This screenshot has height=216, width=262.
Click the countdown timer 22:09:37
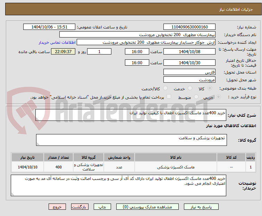tap(63, 51)
